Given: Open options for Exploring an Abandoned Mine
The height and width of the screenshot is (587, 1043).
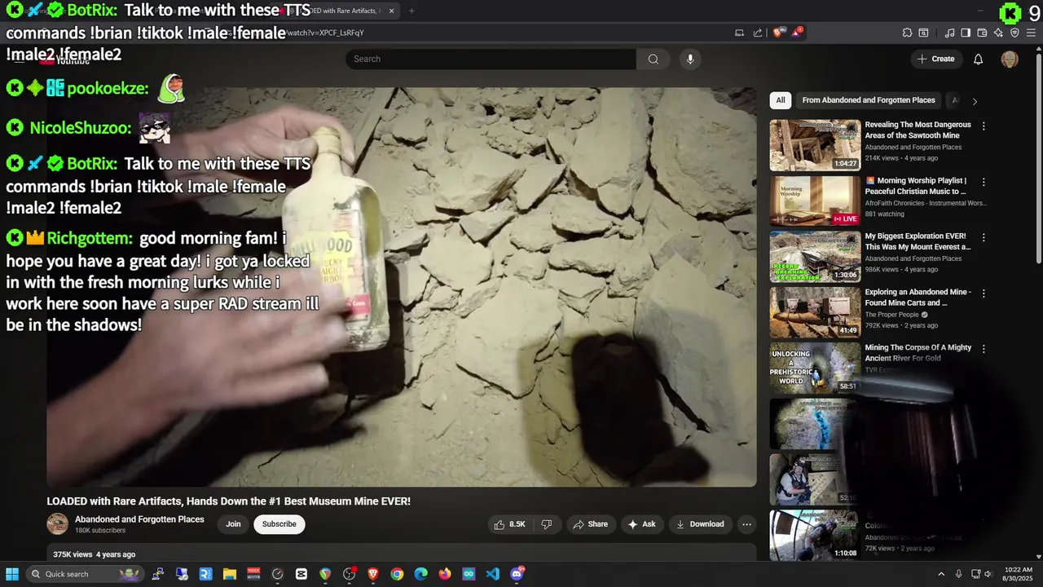Looking at the screenshot, I should 984,293.
